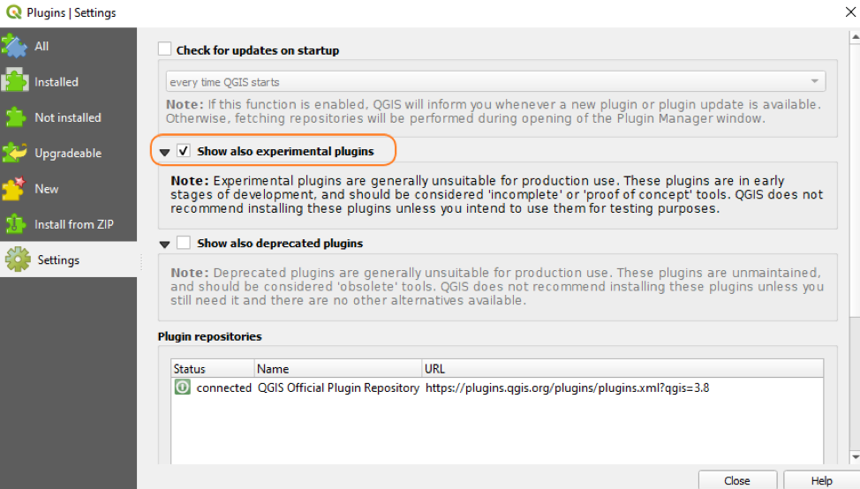Collapse the experimental plugins note section
Image resolution: width=860 pixels, height=489 pixels.
click(x=164, y=153)
